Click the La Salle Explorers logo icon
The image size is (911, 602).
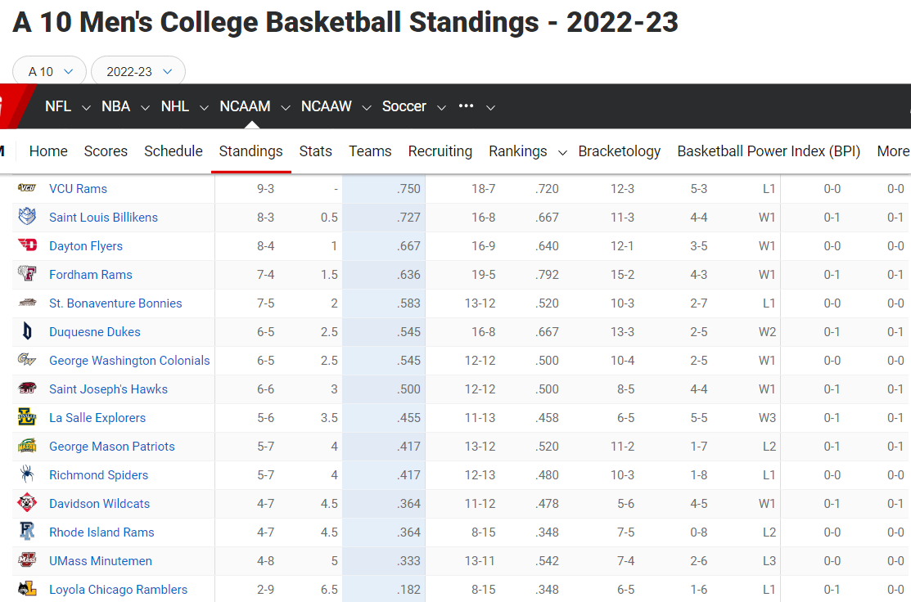pos(27,418)
